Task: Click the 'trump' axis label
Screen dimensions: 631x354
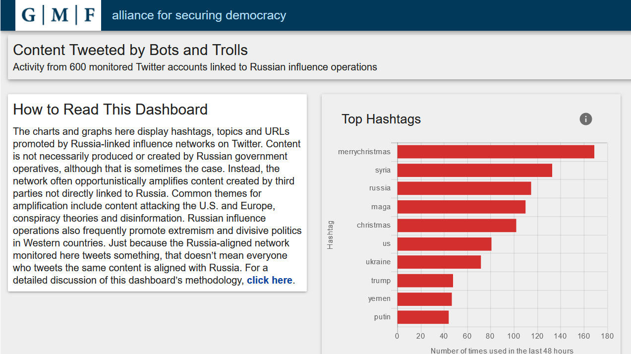Action: (x=381, y=281)
